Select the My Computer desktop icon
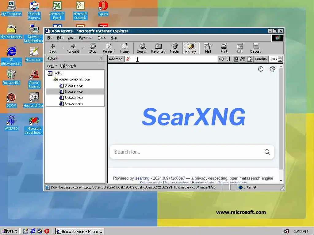 pos(11,8)
